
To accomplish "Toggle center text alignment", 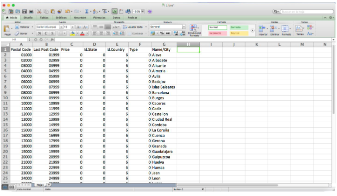I will click(101, 33).
